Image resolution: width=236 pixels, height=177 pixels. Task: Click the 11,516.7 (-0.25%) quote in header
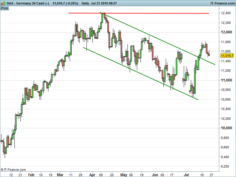(65, 3)
